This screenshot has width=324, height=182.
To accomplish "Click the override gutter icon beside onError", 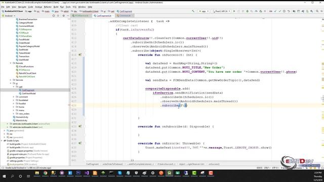I will (x=80, y=143).
